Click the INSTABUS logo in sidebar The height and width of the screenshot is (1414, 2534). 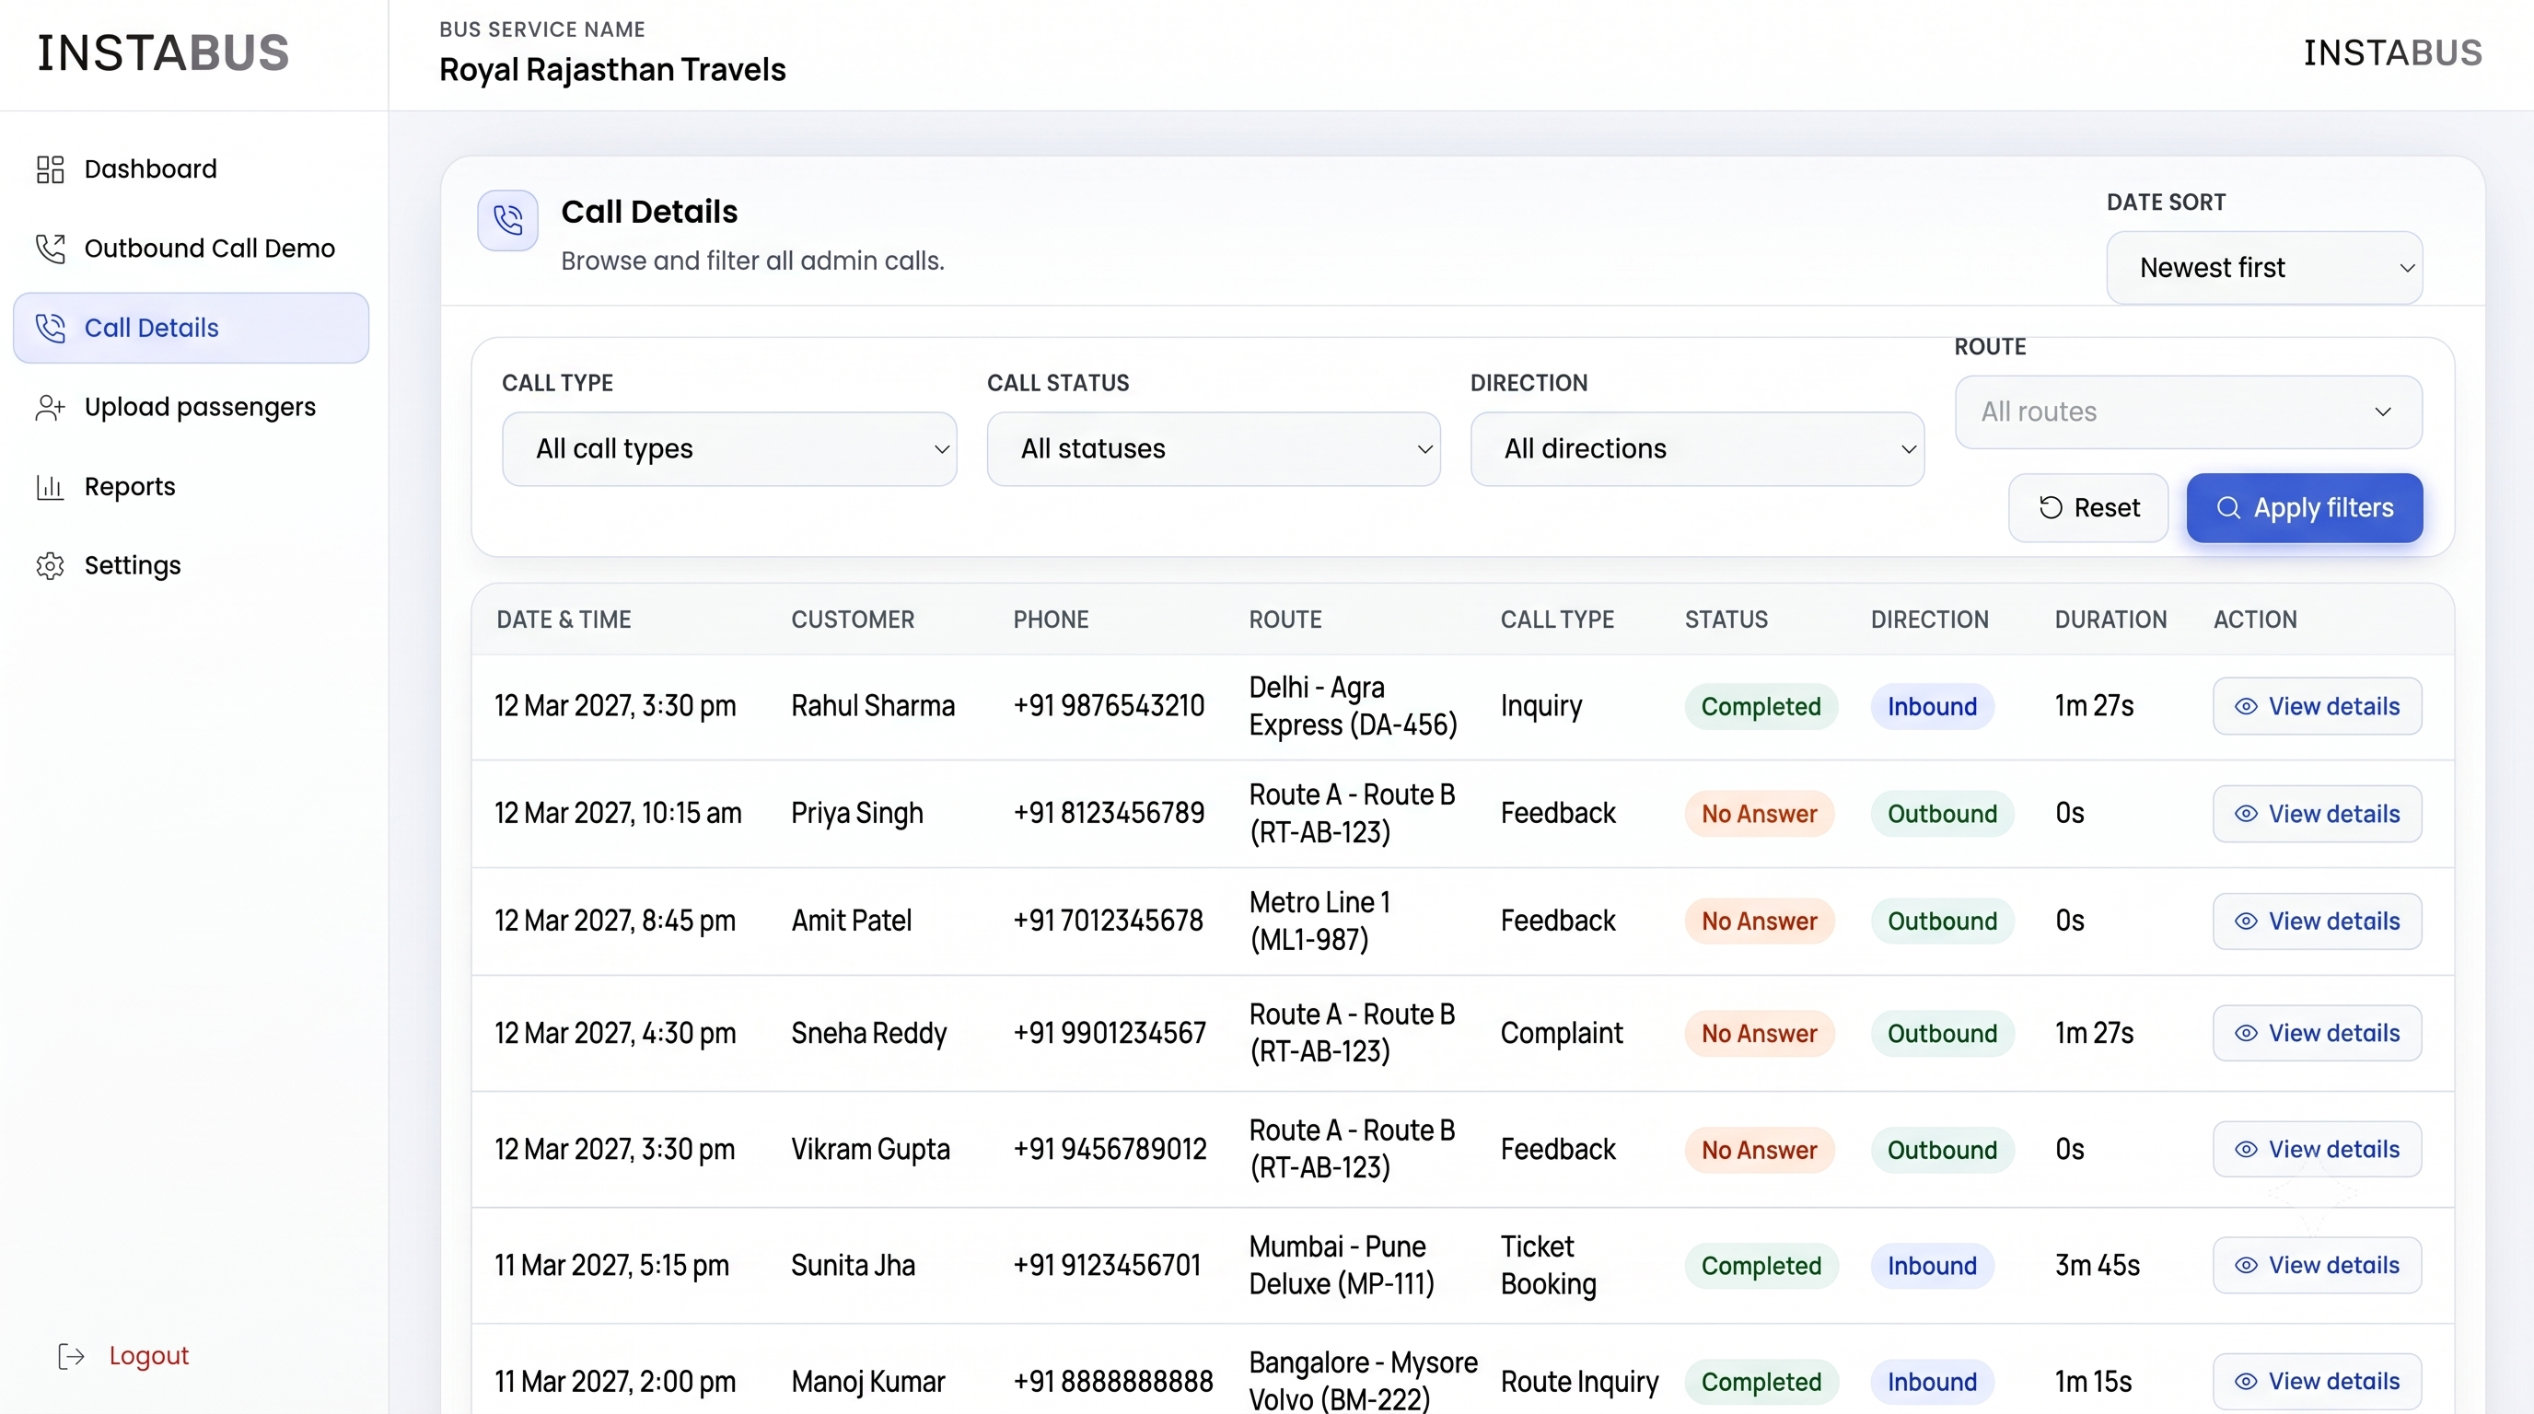click(163, 53)
